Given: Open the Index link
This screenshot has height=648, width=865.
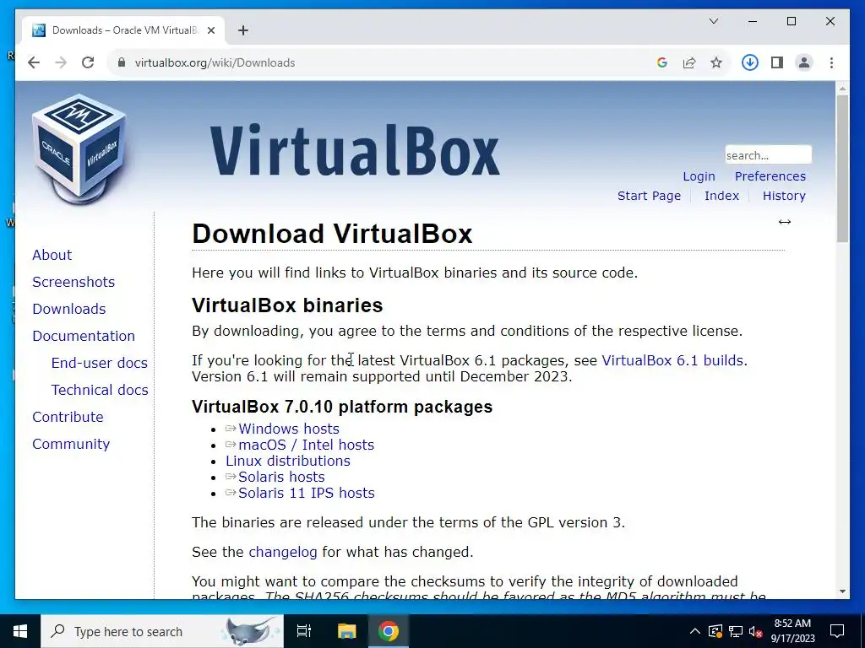Looking at the screenshot, I should click(x=721, y=196).
